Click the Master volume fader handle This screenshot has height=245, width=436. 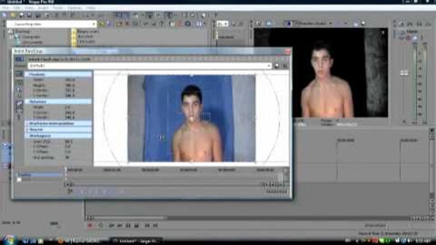pyautogui.click(x=404, y=73)
